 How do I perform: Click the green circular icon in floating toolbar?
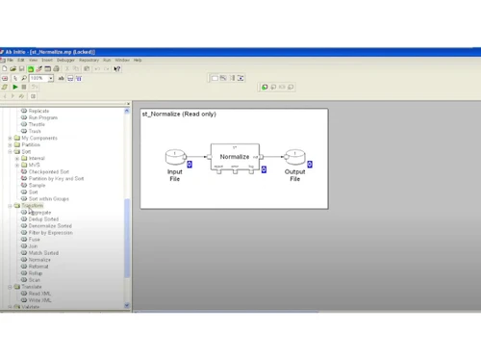click(x=265, y=87)
